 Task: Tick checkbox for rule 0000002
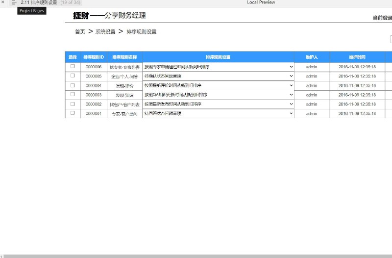pyautogui.click(x=73, y=104)
